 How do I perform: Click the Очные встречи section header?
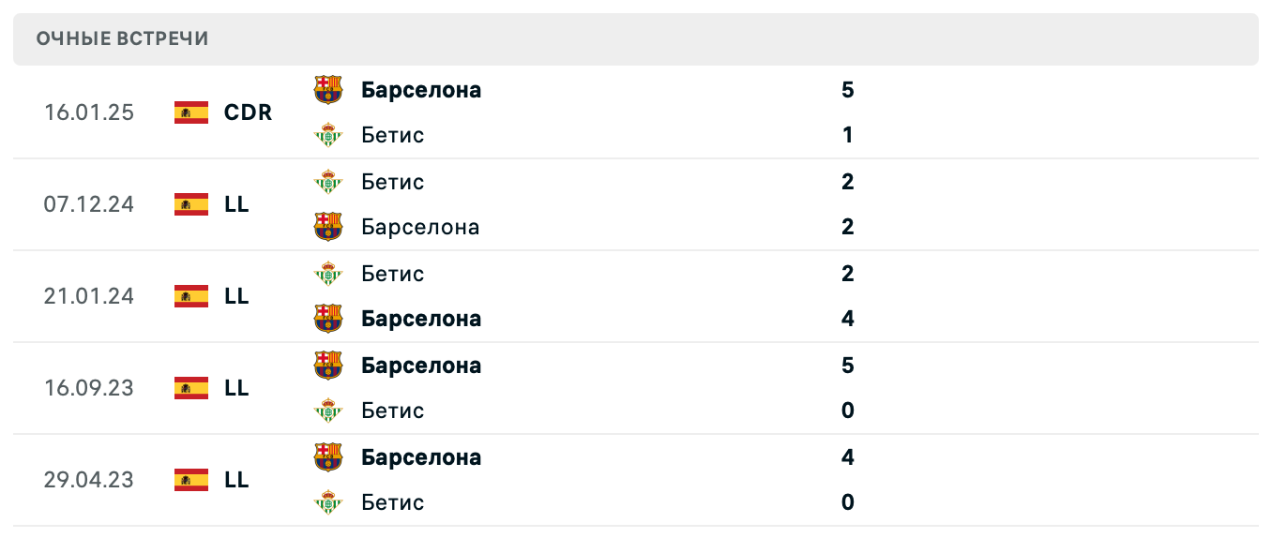pyautogui.click(x=123, y=38)
